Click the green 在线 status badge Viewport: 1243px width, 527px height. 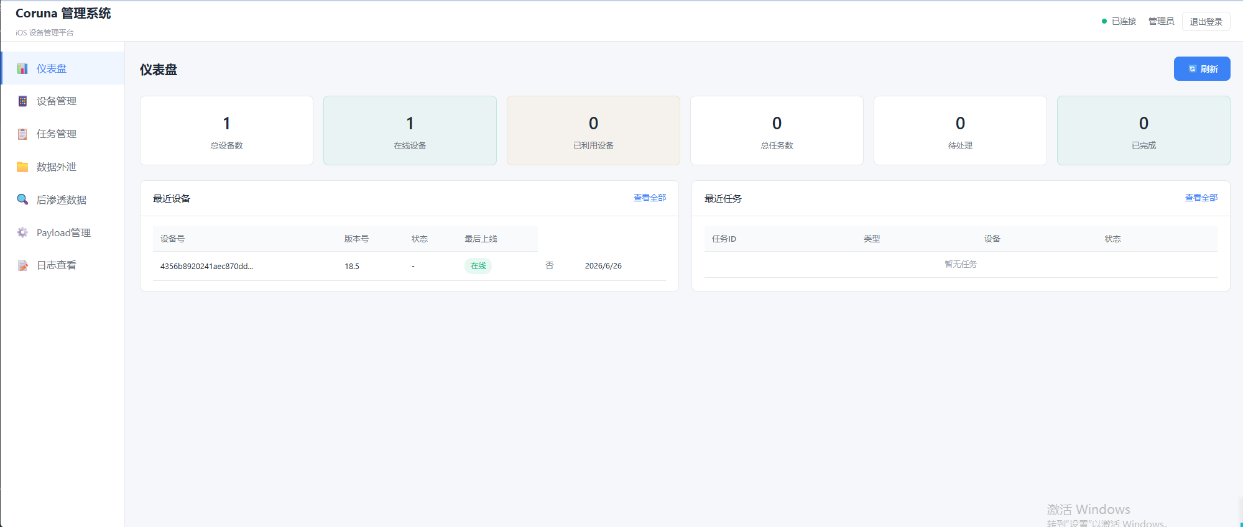(x=478, y=266)
